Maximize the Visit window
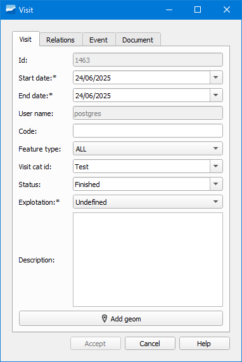Viewport: 242px width, 362px height. [x=198, y=10]
